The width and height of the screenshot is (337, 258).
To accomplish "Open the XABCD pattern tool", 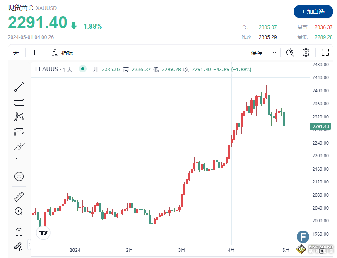I will click(x=19, y=116).
